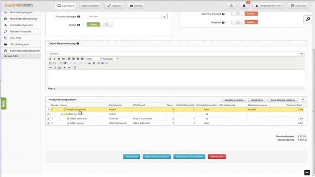Screen dimensions: 315x177
Task: Click the red Abbrechen button
Action: coord(217,156)
